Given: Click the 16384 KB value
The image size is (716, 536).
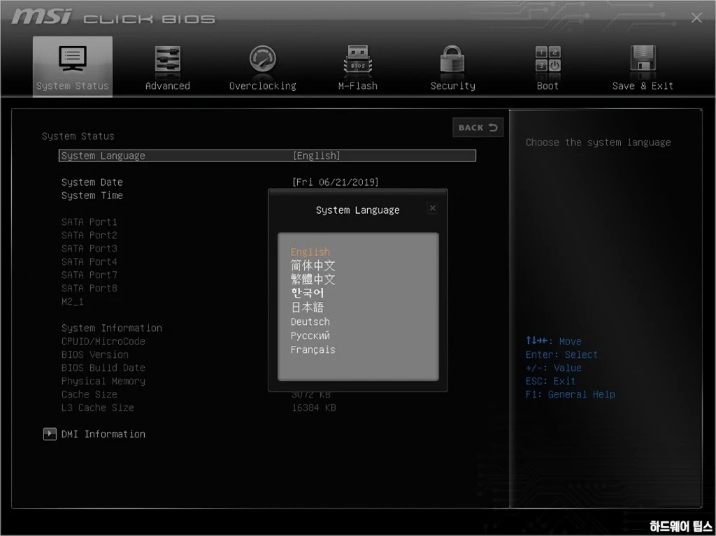Looking at the screenshot, I should coord(314,407).
